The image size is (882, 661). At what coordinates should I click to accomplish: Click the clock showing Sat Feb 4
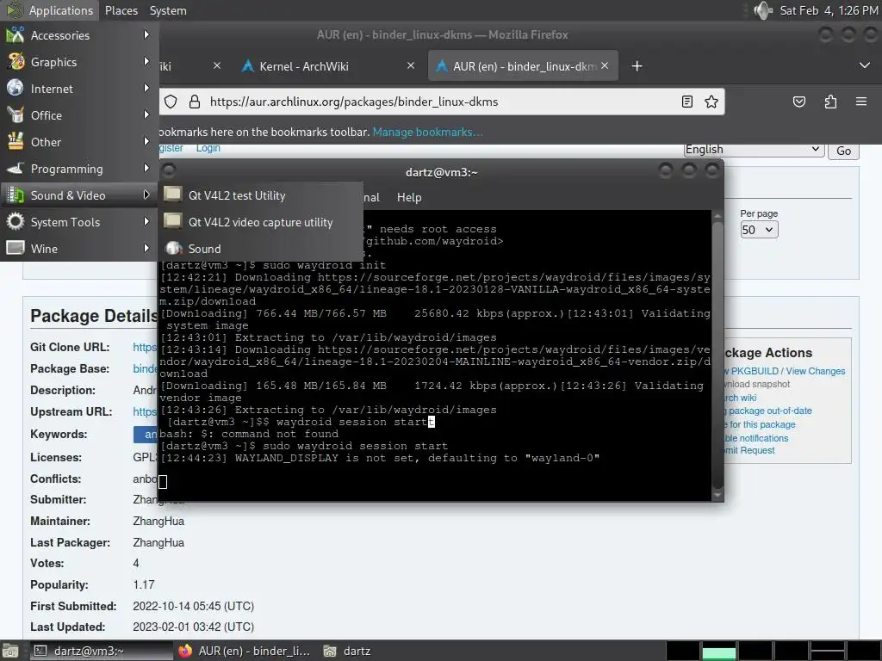click(x=829, y=10)
